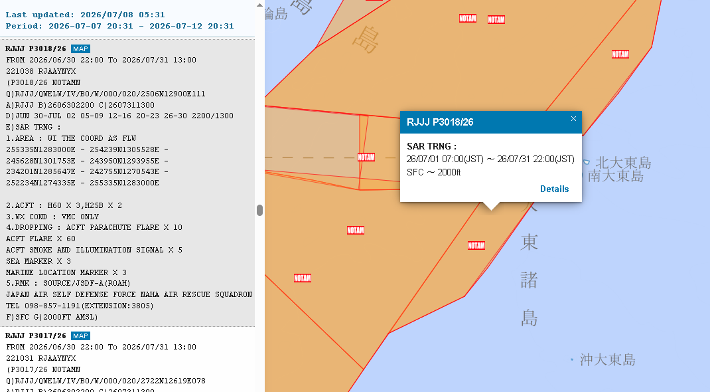710x392 pixels.
Task: Click '4.DROPPING : ACFT PARACHUTE FLARE X 10'
Action: 94,227
